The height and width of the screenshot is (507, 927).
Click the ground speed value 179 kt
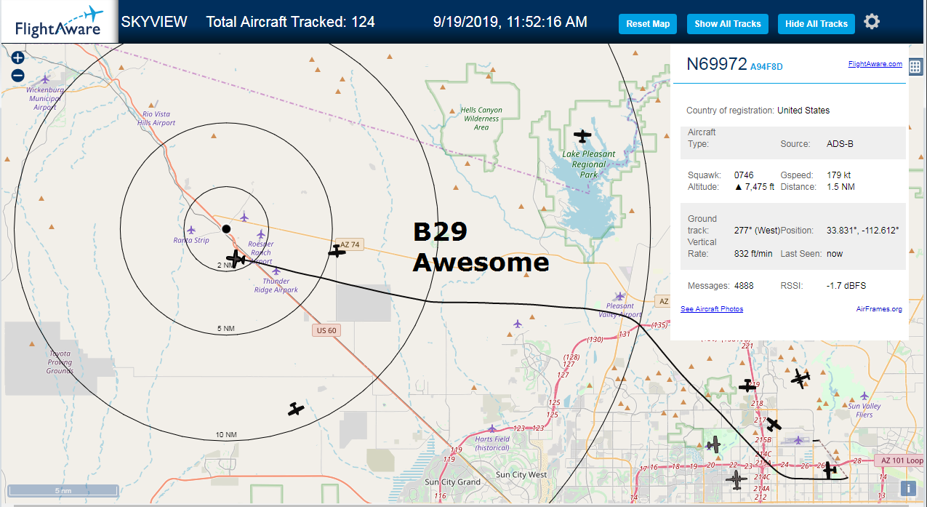click(x=839, y=175)
